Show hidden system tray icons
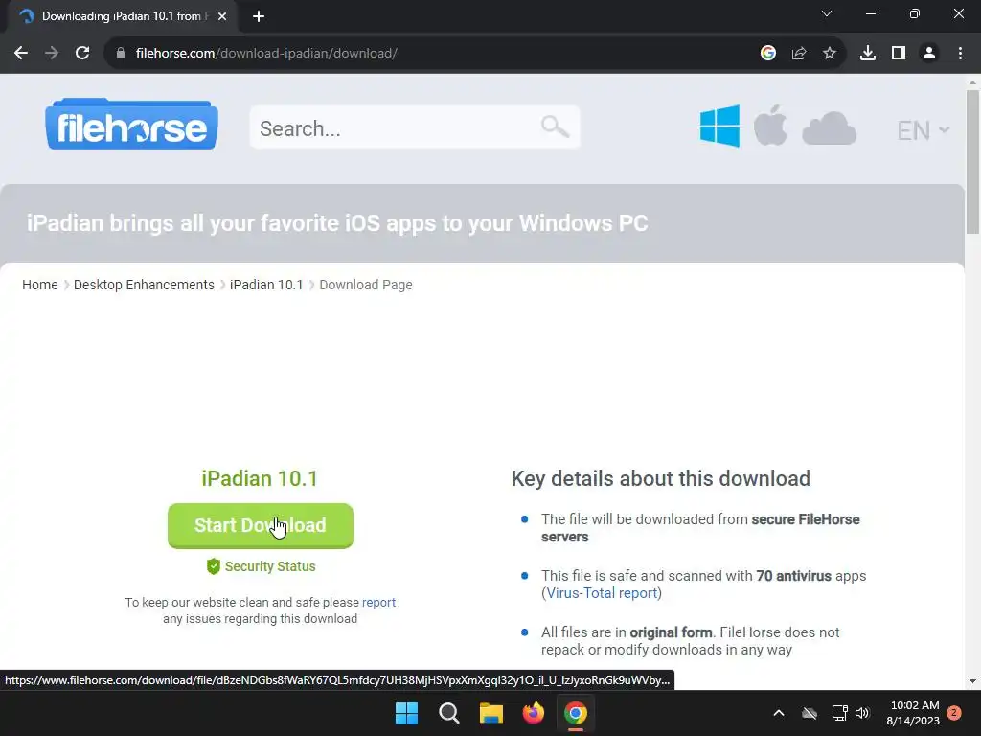The height and width of the screenshot is (736, 981). point(778,713)
